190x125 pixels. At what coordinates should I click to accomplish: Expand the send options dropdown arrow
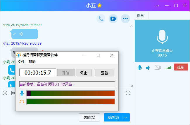126,117
